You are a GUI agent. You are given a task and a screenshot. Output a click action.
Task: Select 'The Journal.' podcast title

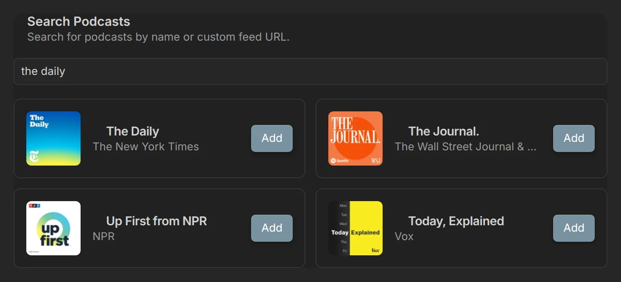[x=444, y=131]
